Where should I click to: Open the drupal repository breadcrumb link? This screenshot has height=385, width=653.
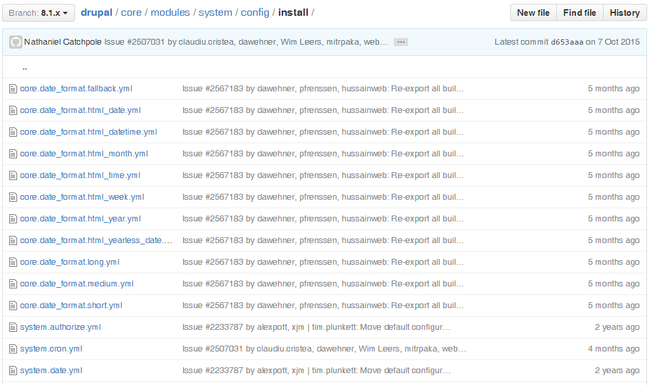click(96, 12)
